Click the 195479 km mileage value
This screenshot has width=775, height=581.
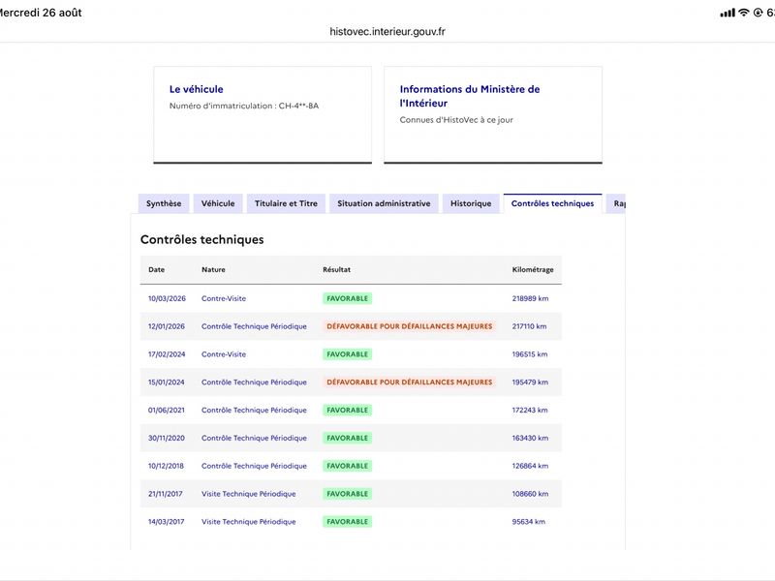click(530, 382)
